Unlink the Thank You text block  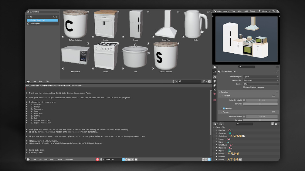(132, 159)
